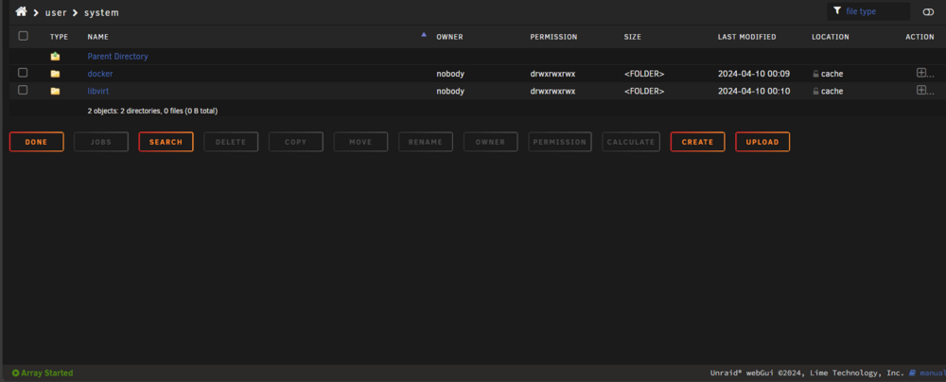Click libvirt's 'nobody' owner cell
The height and width of the screenshot is (382, 946).
click(x=450, y=91)
